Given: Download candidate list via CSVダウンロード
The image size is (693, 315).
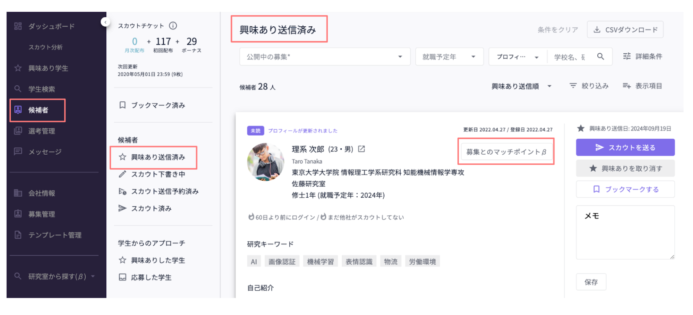Looking at the screenshot, I should [625, 29].
